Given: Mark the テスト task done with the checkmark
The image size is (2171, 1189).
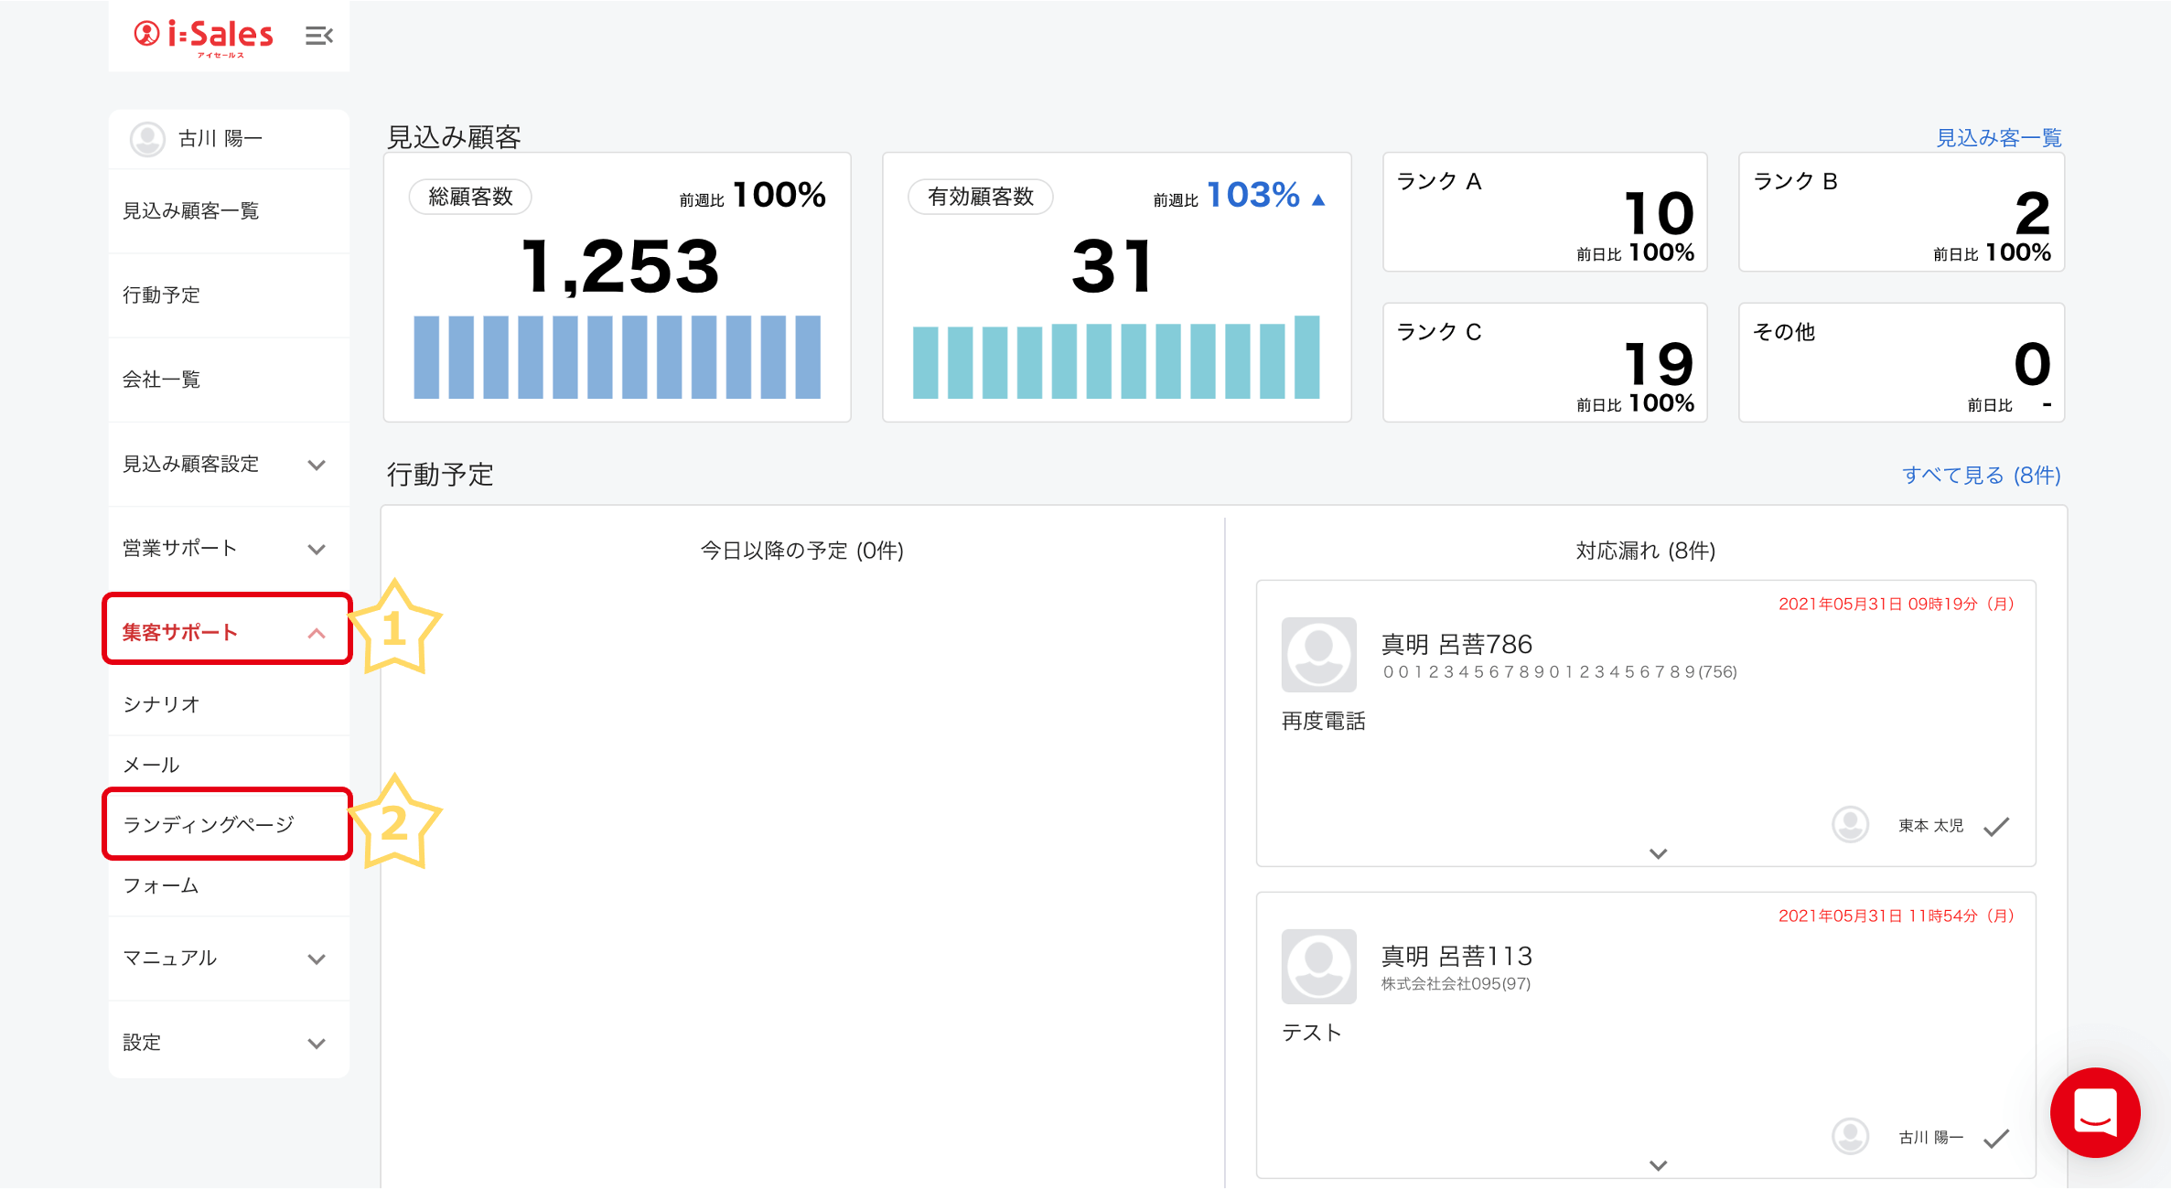Looking at the screenshot, I should [1996, 1139].
